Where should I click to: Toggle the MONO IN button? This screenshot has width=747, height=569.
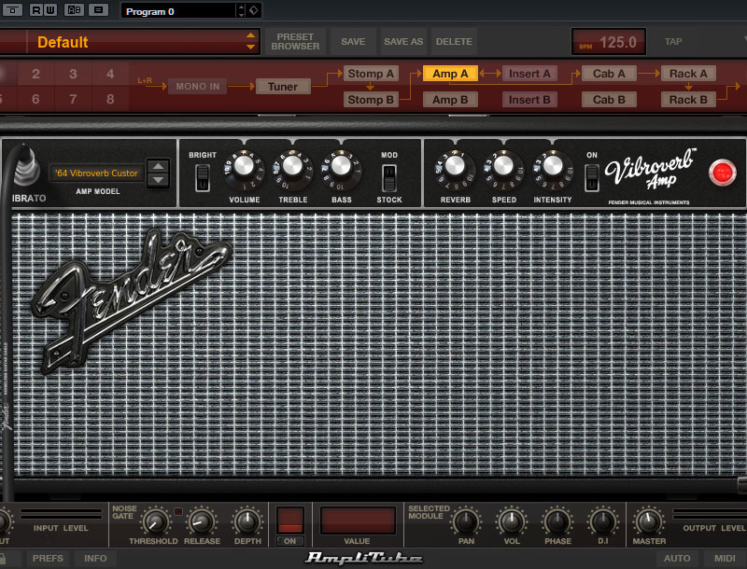[198, 86]
